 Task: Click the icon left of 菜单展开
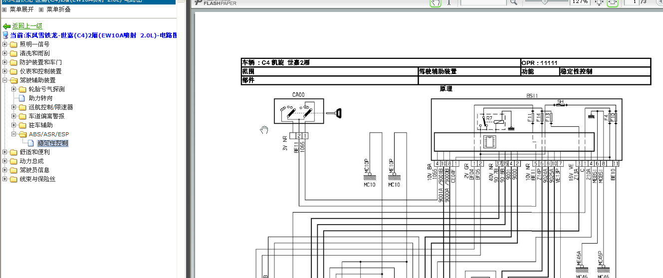(4, 9)
